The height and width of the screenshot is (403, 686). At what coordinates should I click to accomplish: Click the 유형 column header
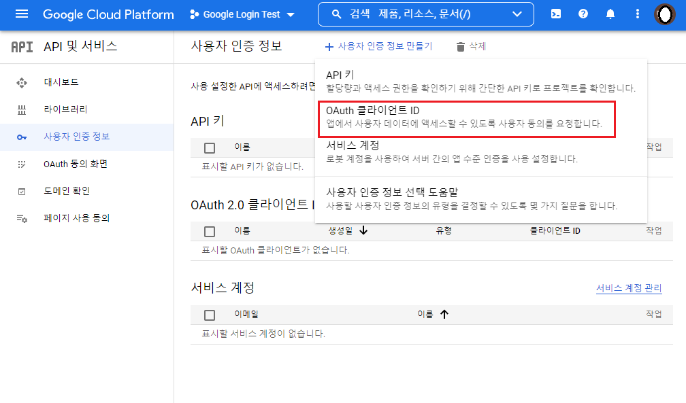pyautogui.click(x=444, y=230)
